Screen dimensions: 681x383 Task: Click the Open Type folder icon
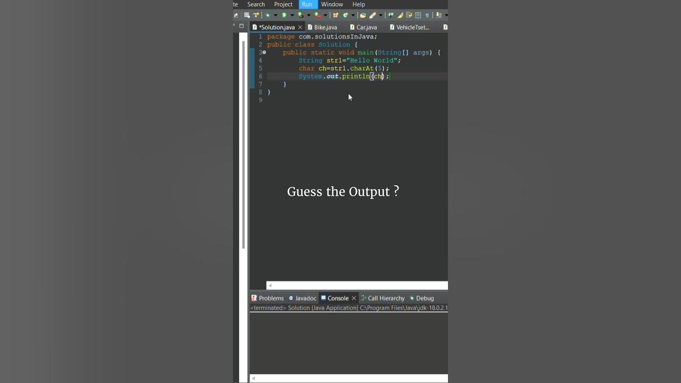point(363,15)
